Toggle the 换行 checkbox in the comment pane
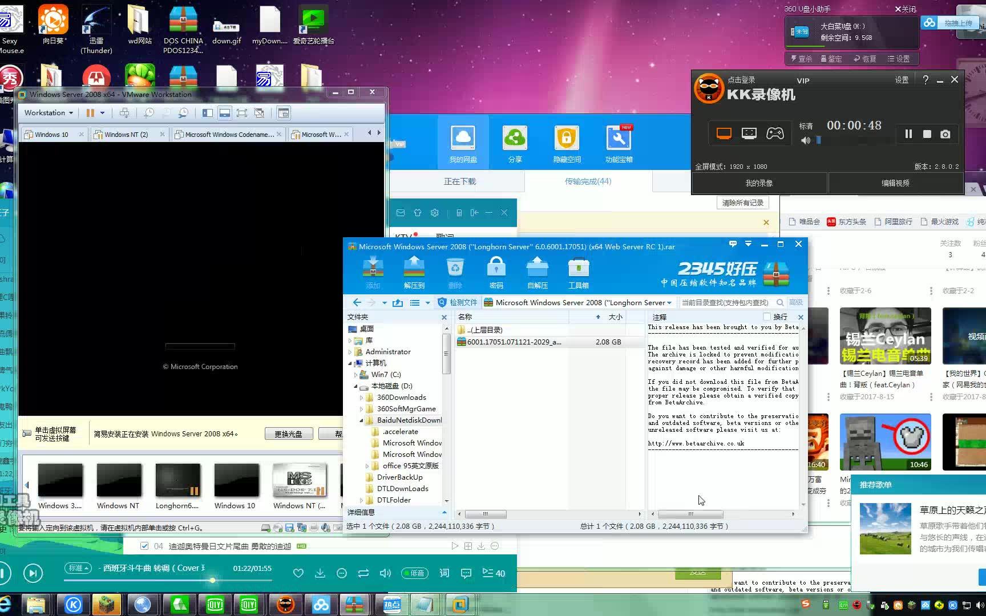Image resolution: width=986 pixels, height=616 pixels. click(x=766, y=317)
